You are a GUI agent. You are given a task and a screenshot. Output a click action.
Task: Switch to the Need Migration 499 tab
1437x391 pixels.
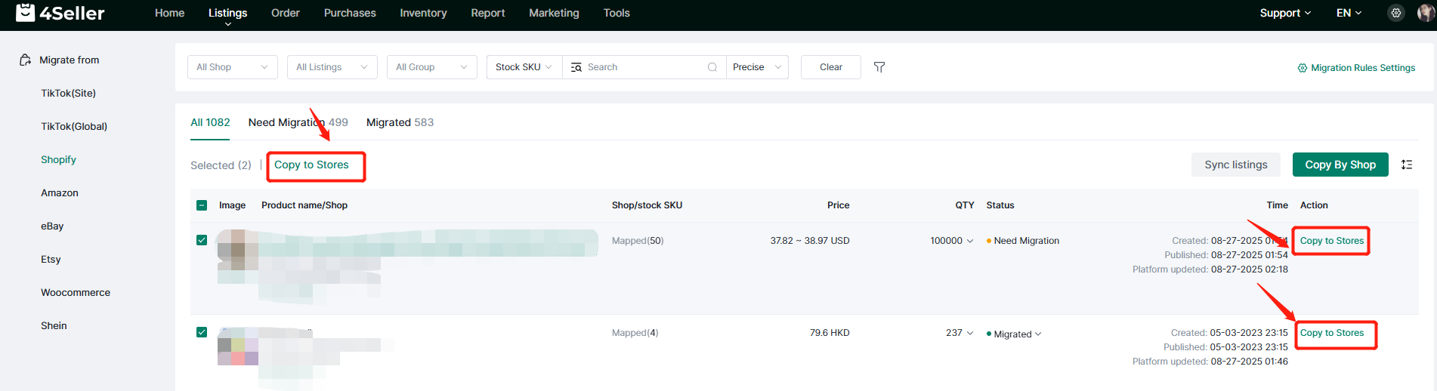tap(298, 122)
